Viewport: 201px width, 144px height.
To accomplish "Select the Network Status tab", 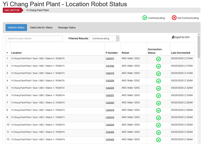I will (16, 27).
